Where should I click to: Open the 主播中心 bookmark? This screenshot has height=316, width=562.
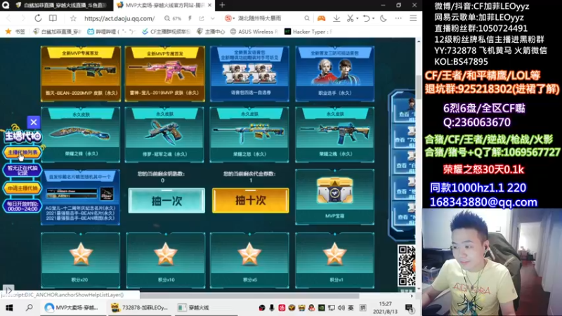point(211,32)
